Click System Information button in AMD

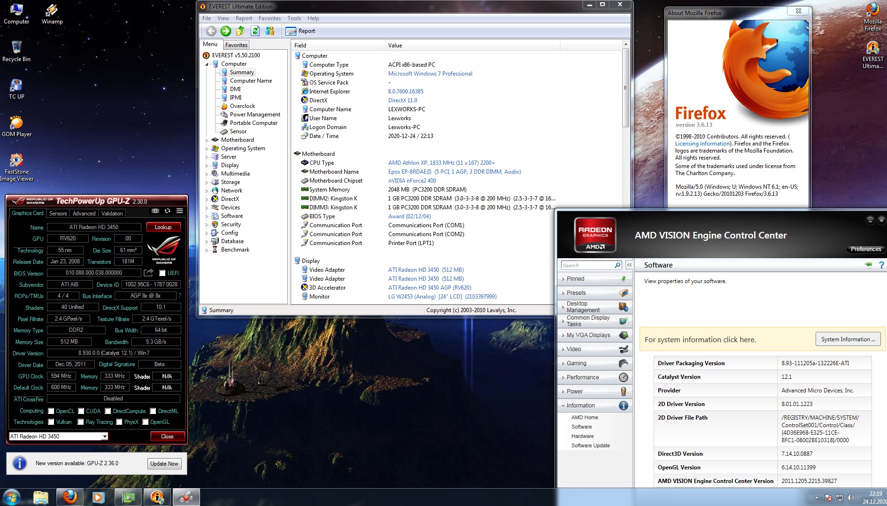coord(848,339)
